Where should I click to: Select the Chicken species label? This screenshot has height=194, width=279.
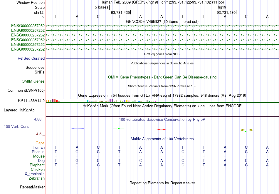pos(38,169)
